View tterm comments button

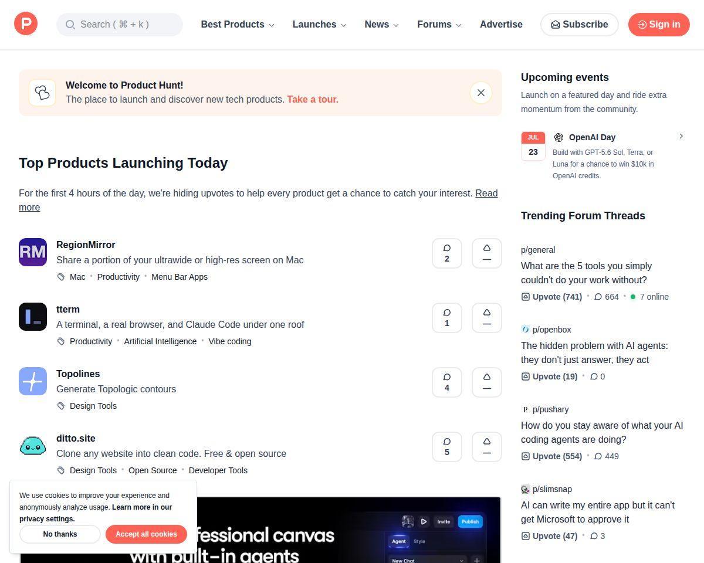coord(447,318)
